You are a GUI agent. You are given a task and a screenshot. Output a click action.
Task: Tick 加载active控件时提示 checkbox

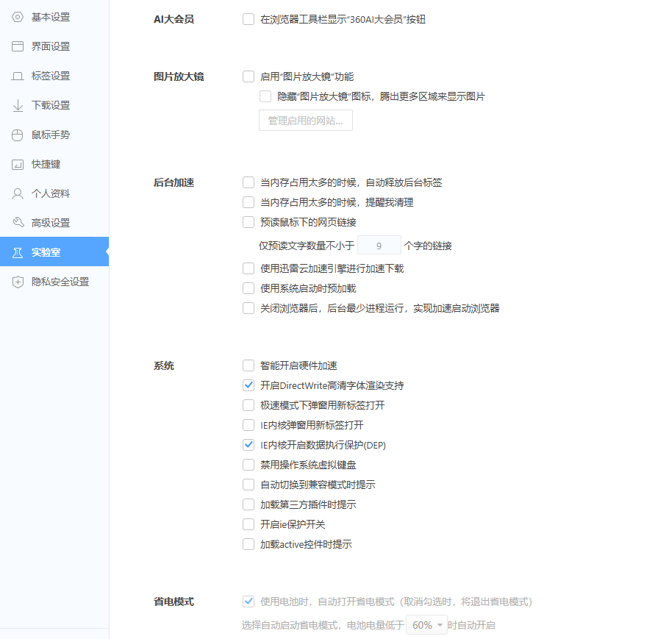[248, 545]
